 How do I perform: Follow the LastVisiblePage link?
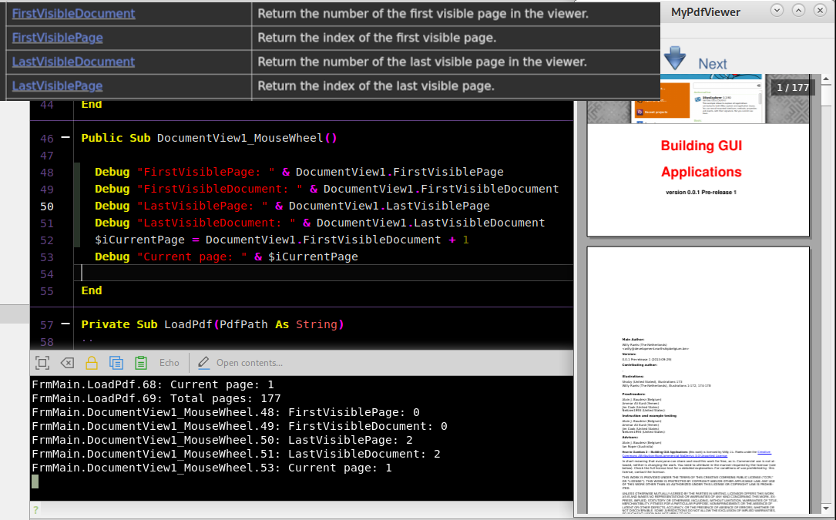[x=57, y=86]
